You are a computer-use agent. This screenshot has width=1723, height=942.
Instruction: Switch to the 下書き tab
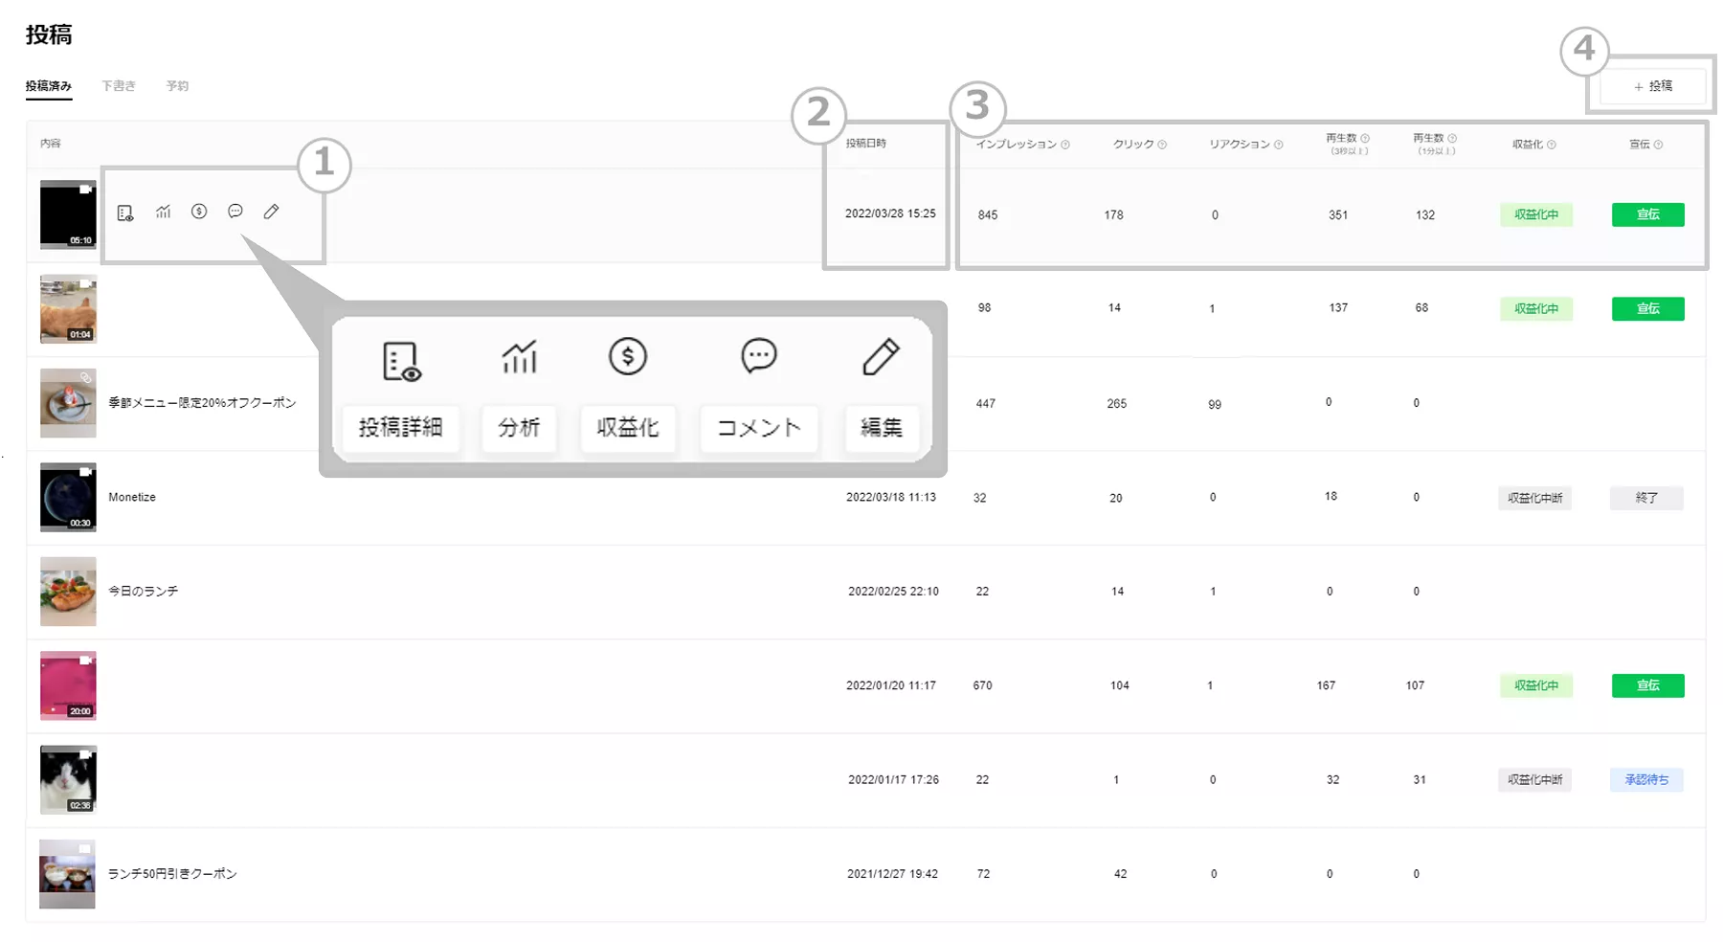pyautogui.click(x=119, y=86)
